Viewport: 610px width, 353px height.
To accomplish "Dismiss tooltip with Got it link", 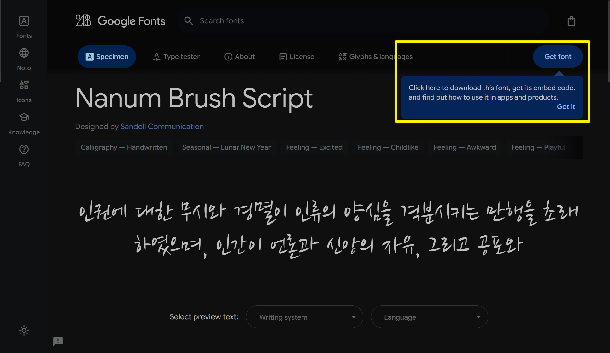I will (x=566, y=107).
